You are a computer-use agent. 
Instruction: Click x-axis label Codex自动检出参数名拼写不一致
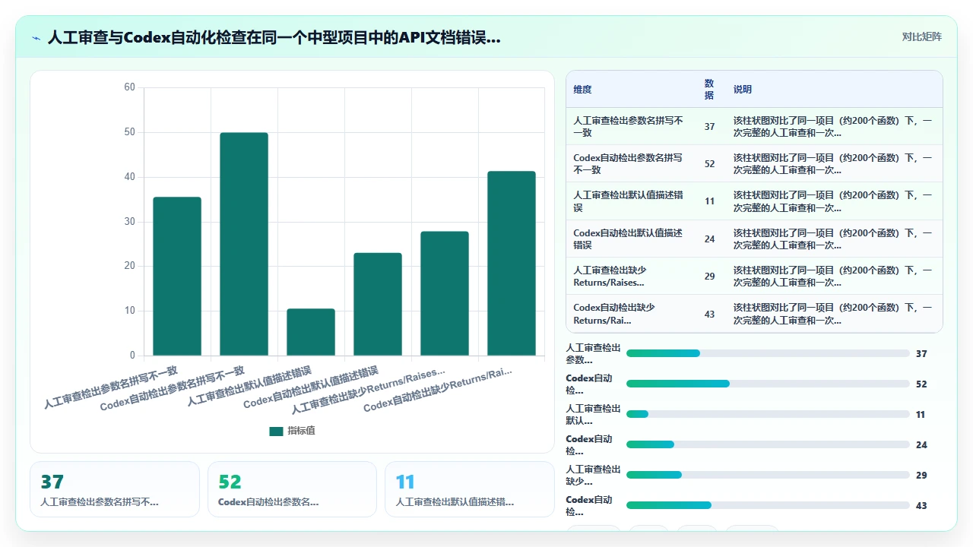click(x=173, y=389)
